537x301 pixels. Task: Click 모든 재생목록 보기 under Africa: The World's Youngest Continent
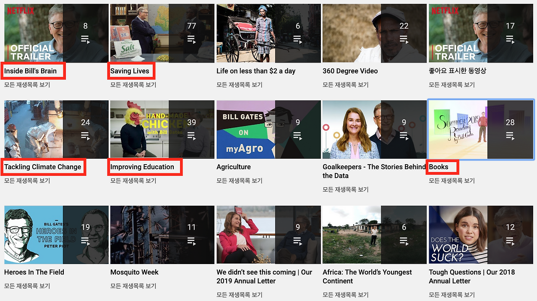(347, 295)
